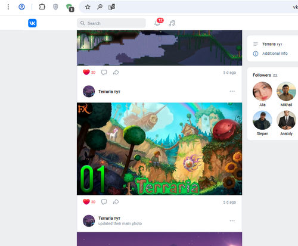
Task: Focus the VK Search field
Action: (111, 23)
